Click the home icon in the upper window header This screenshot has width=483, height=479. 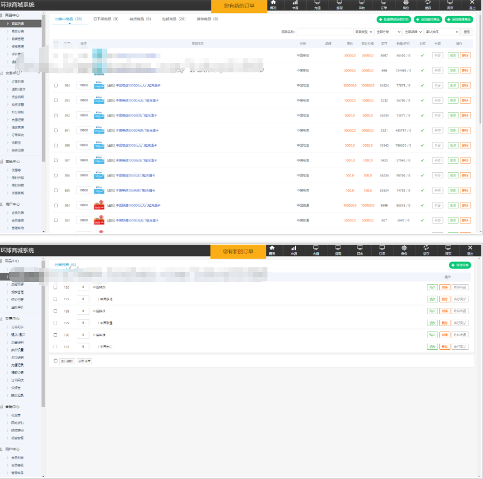coord(273,3)
